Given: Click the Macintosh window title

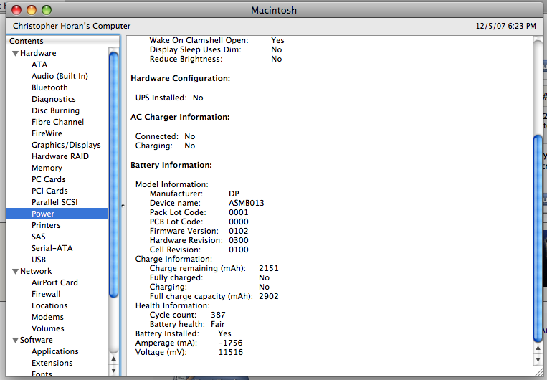Looking at the screenshot, I should click(x=274, y=10).
